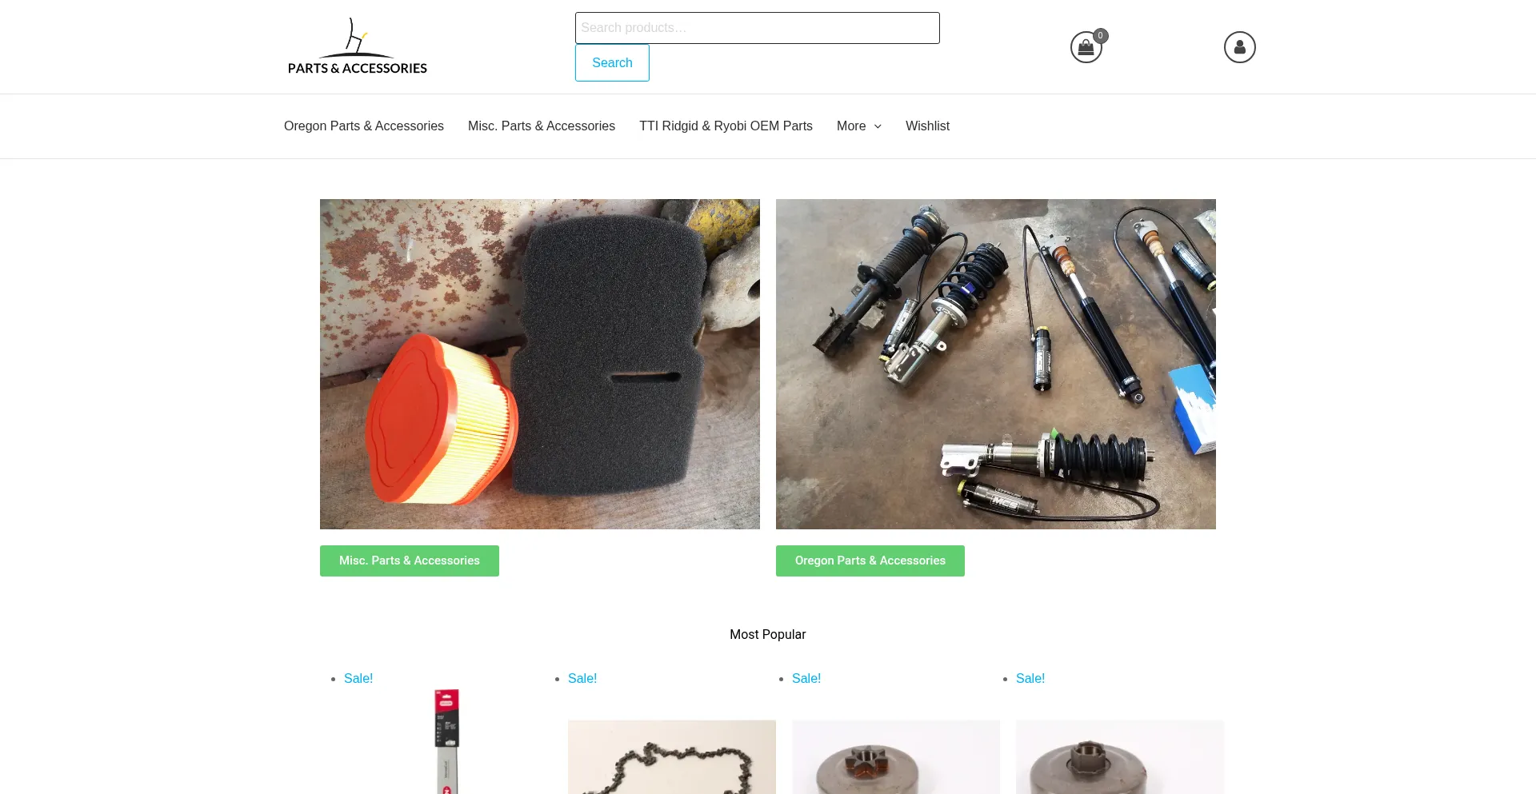Open the shock absorbers category image
This screenshot has height=794, width=1536.
coord(996,364)
